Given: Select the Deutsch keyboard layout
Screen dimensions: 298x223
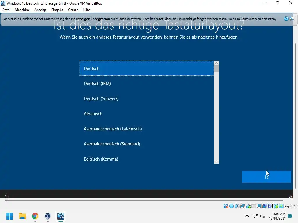Looking at the screenshot, I should click(x=147, y=68).
